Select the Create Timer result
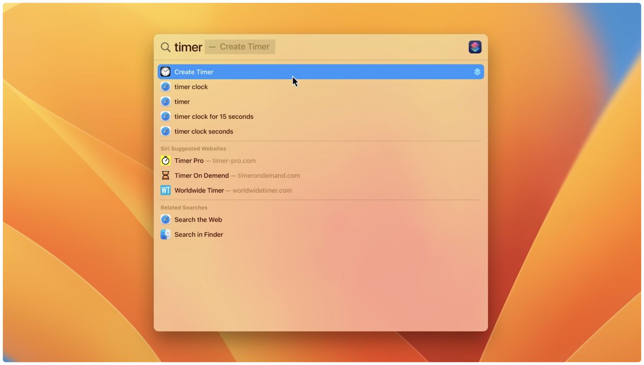Viewport: 644px width, 365px height. click(x=321, y=72)
